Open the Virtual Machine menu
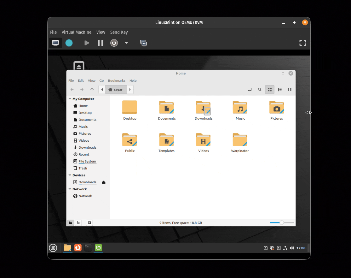Image resolution: width=351 pixels, height=278 pixels. (77, 32)
